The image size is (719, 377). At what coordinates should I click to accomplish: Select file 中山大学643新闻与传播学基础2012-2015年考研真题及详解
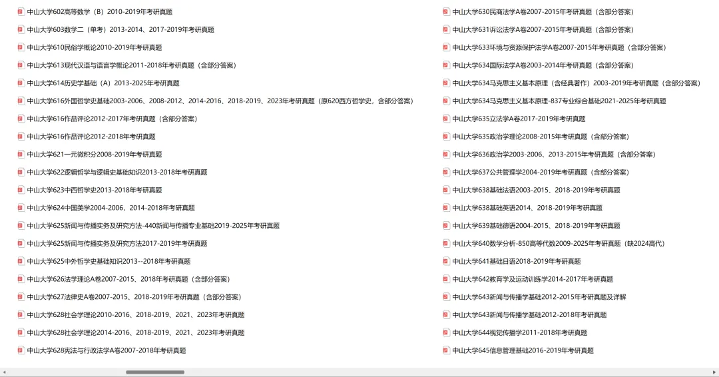(x=539, y=297)
